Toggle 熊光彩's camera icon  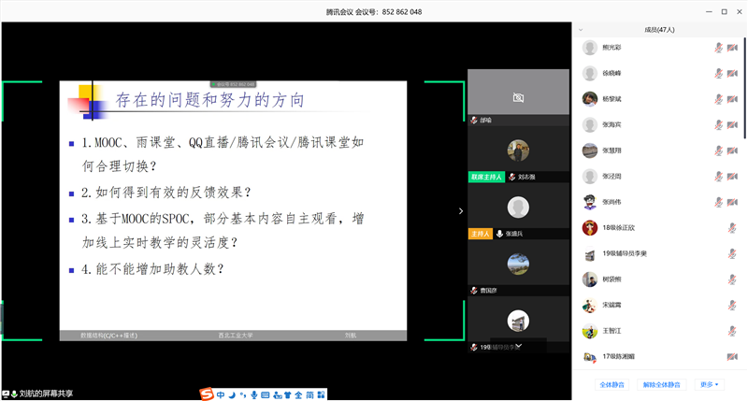click(x=732, y=48)
